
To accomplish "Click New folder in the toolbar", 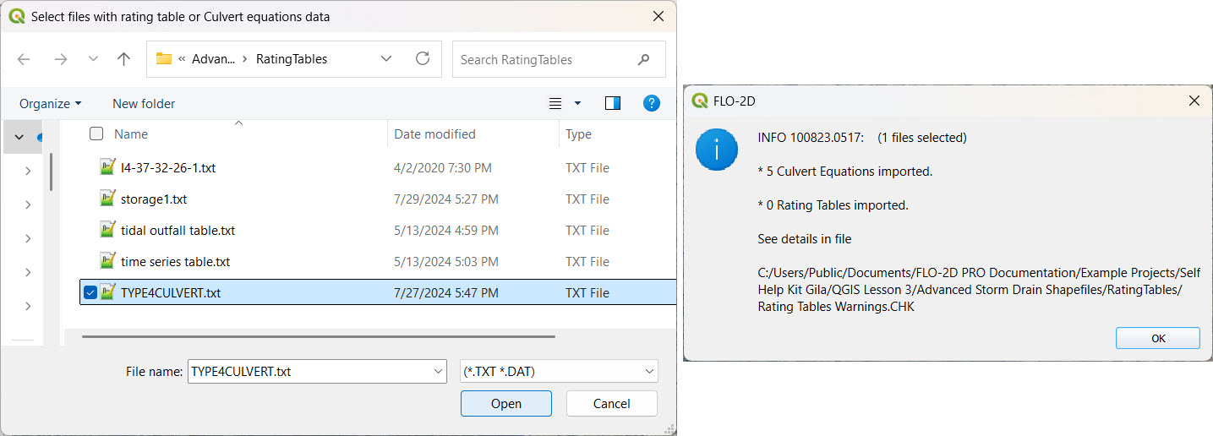I will tap(144, 103).
